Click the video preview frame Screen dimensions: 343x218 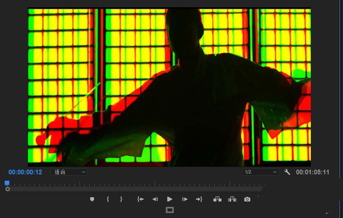pyautogui.click(x=169, y=87)
